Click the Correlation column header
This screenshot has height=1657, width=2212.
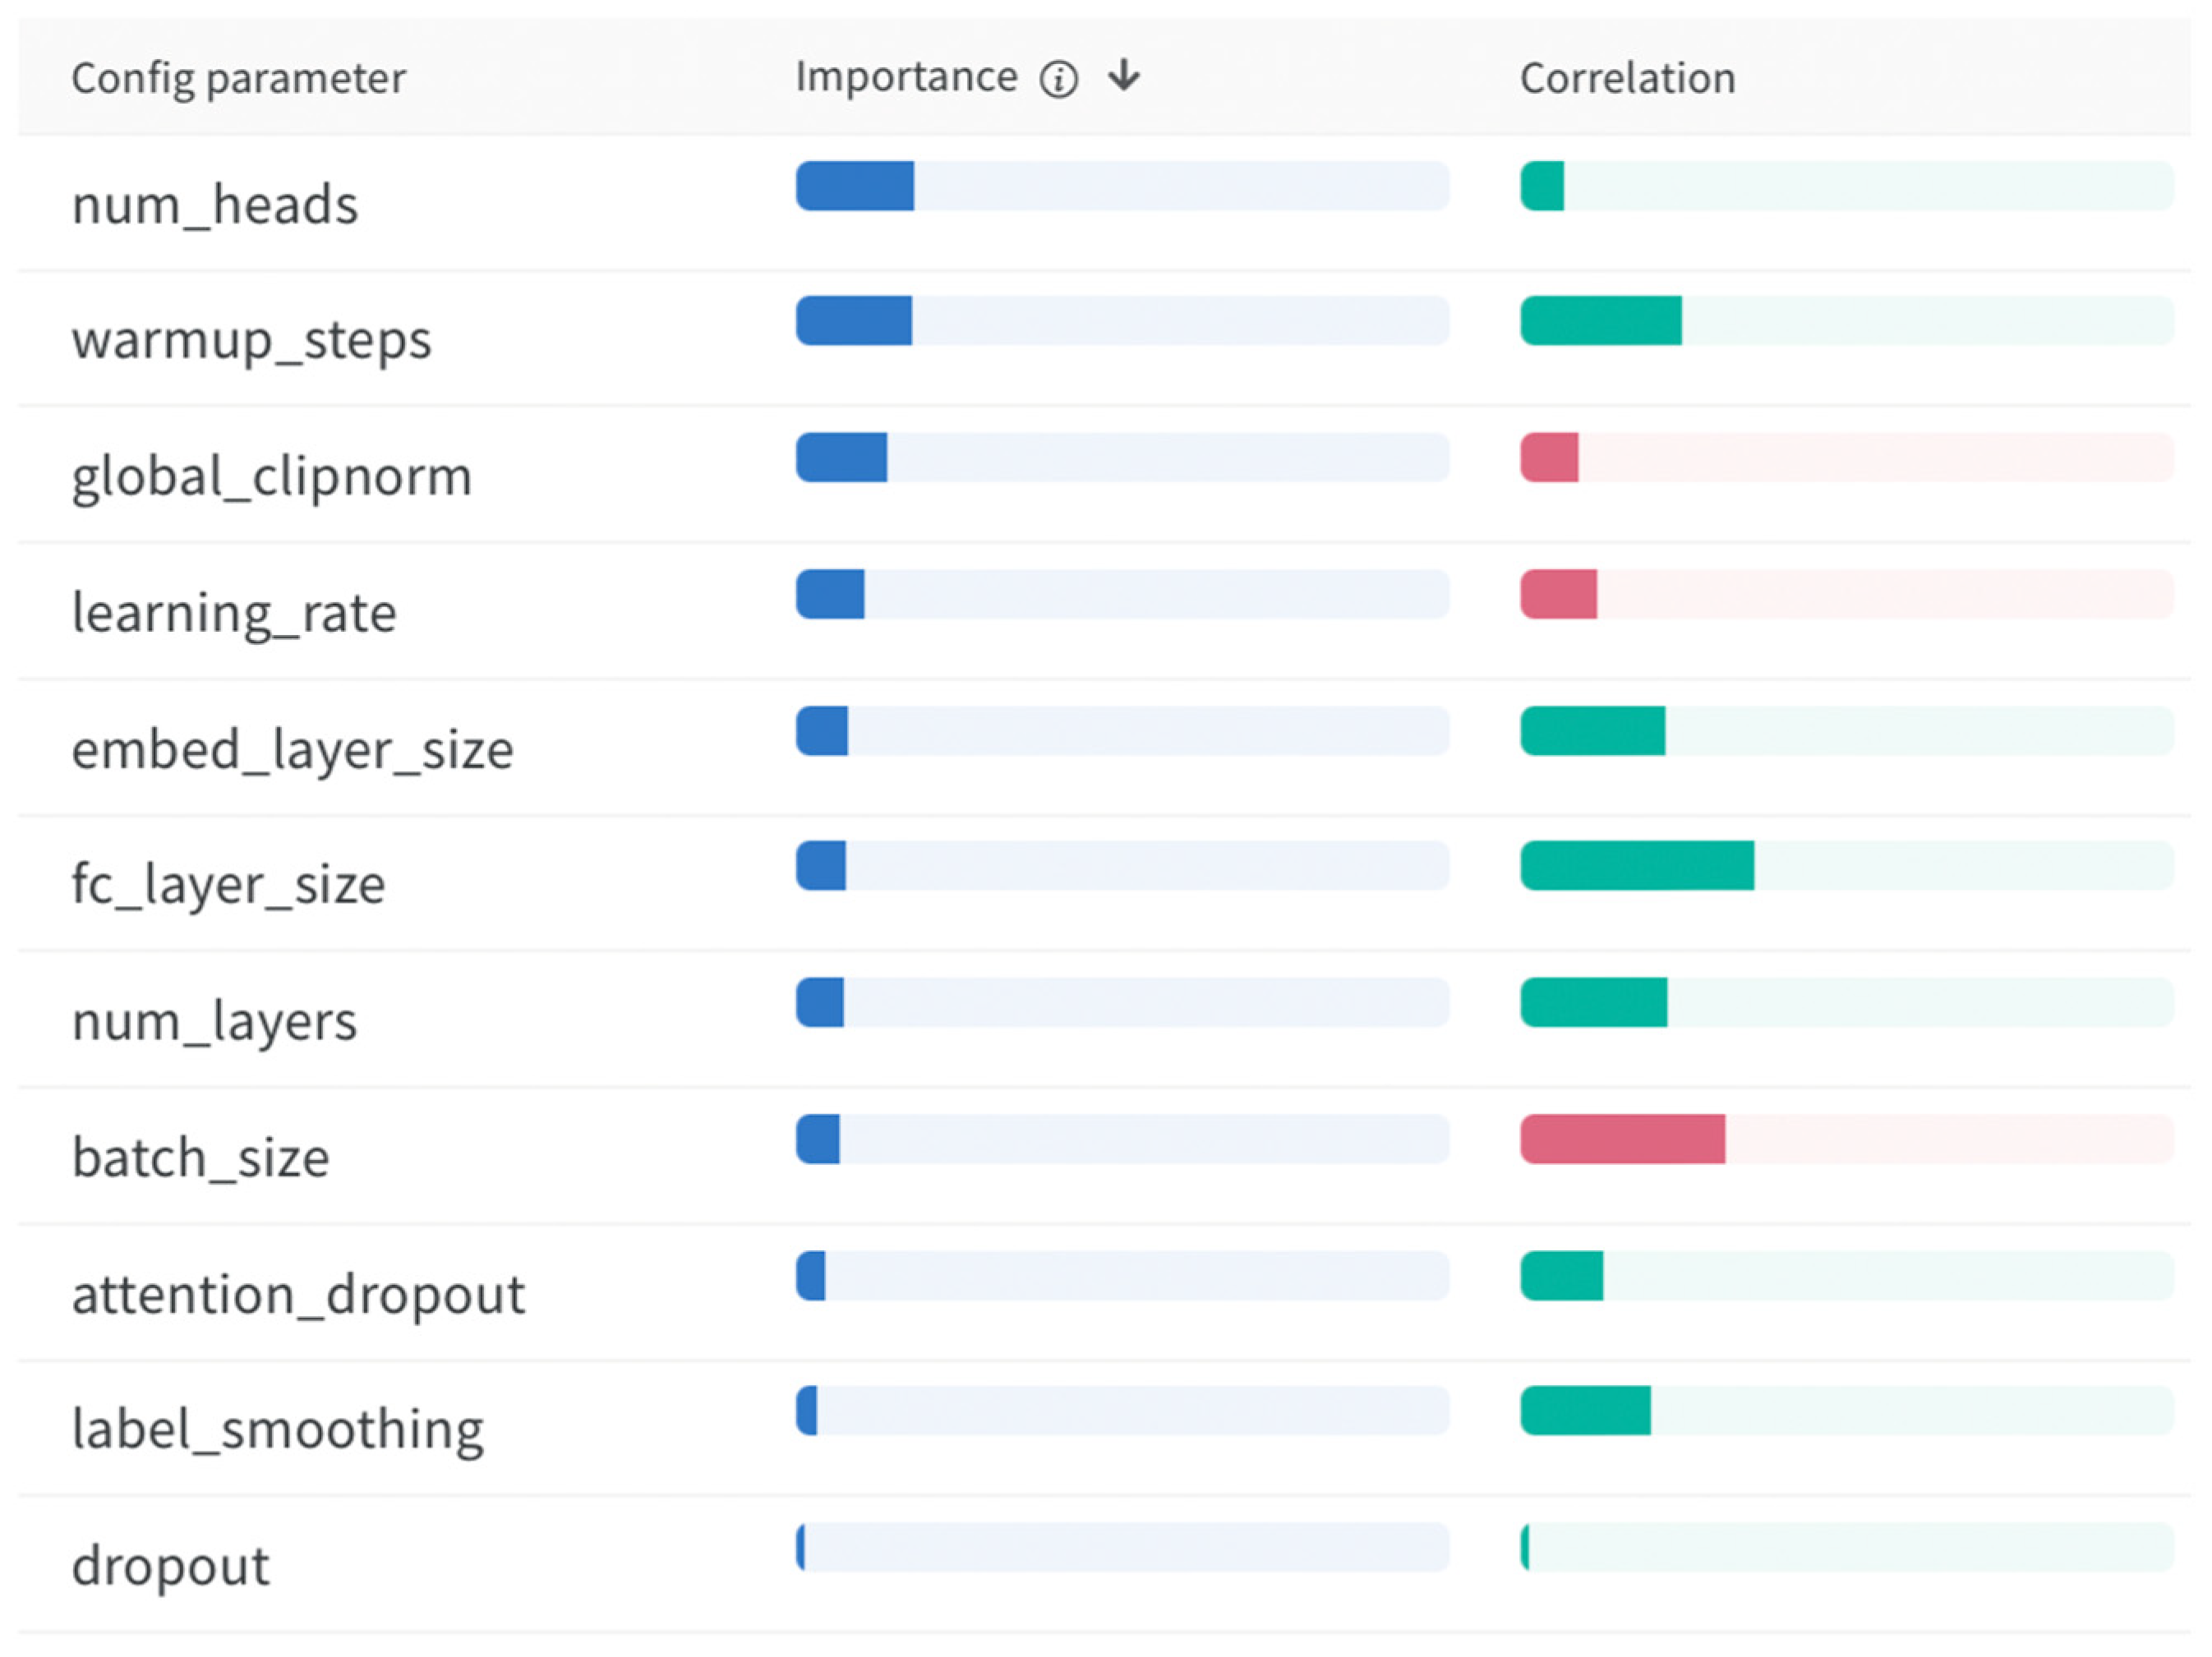click(1627, 79)
